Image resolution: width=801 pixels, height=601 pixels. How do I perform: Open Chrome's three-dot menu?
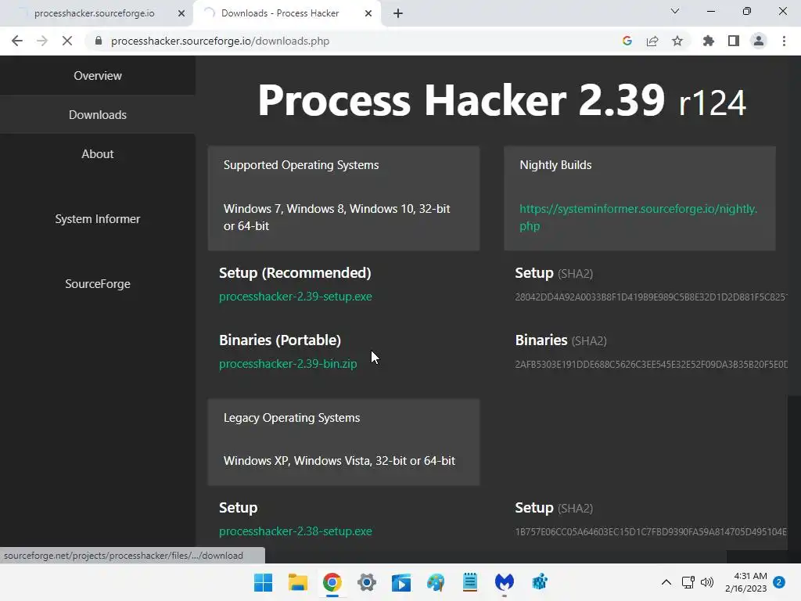click(x=784, y=41)
